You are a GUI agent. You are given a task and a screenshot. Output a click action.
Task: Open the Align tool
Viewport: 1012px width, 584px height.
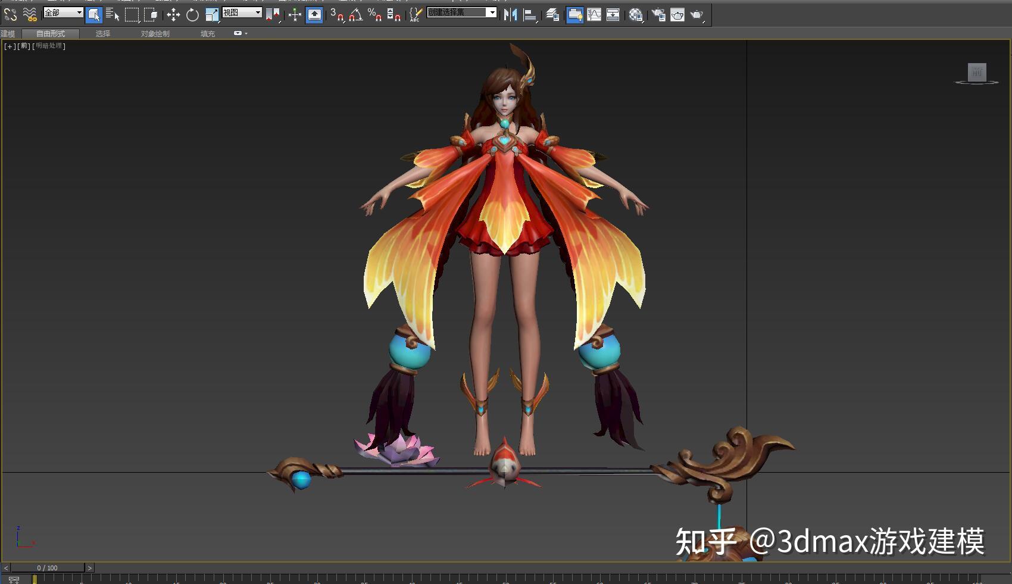(529, 15)
